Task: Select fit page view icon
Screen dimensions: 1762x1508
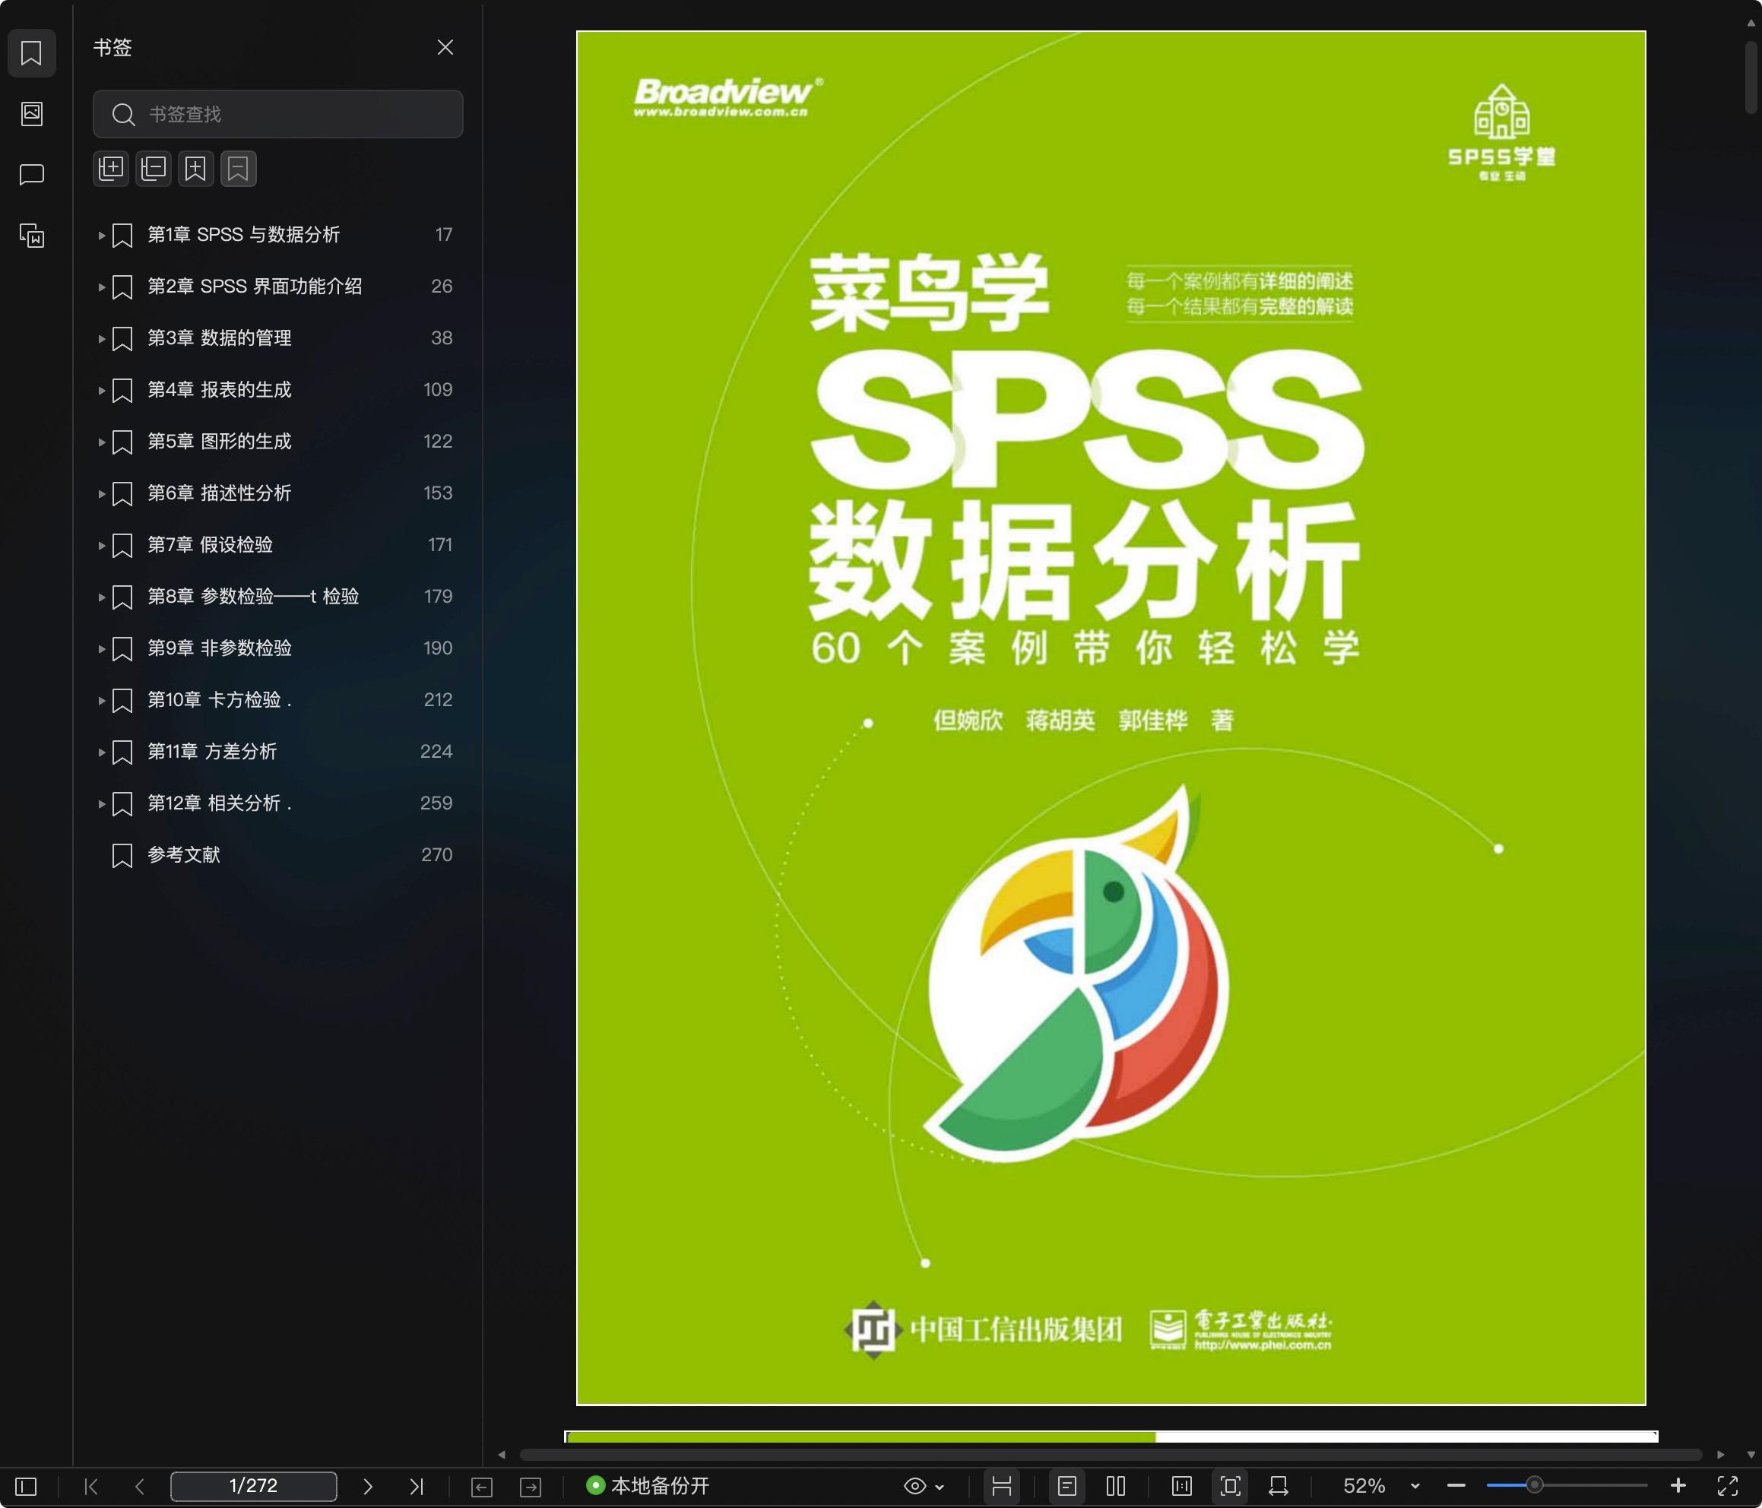Action: pyautogui.click(x=1231, y=1486)
